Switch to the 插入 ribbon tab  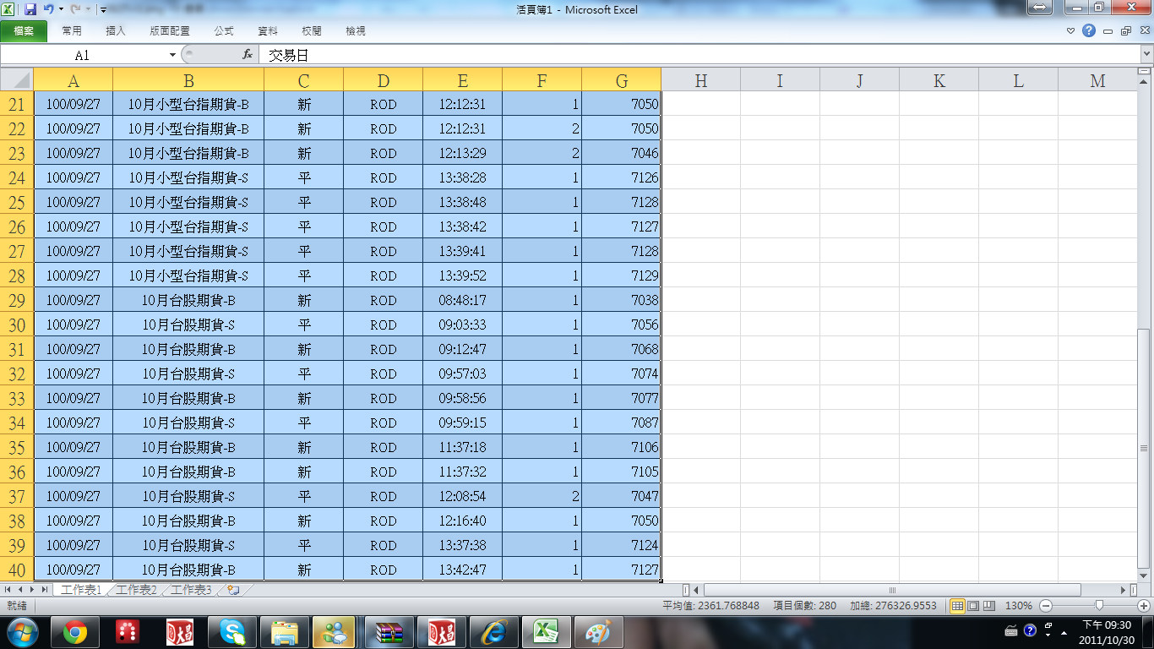[116, 31]
